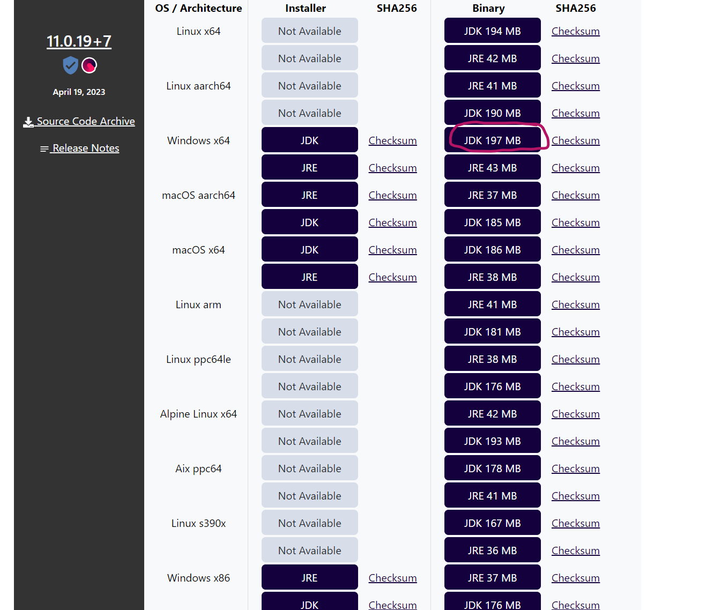Open Checksum for the Windows x64 JDK installer
Screen dimensions: 706x610
click(x=392, y=140)
